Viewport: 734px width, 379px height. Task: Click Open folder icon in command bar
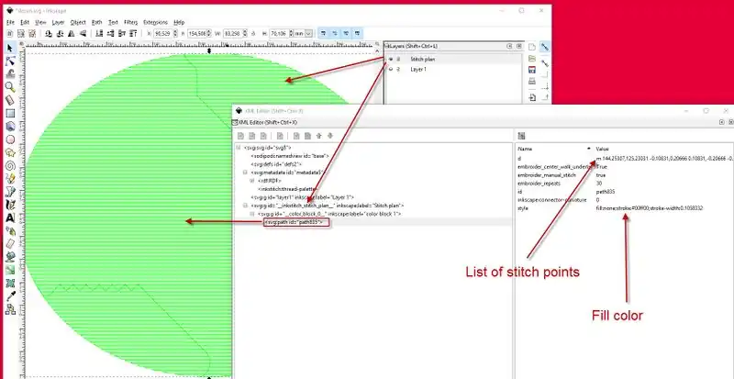pos(532,59)
